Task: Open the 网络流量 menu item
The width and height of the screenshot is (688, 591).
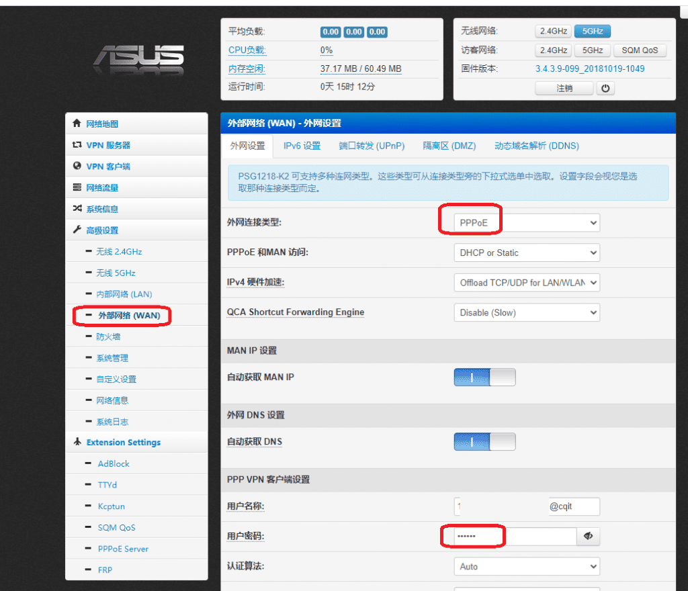Action: tap(136, 187)
